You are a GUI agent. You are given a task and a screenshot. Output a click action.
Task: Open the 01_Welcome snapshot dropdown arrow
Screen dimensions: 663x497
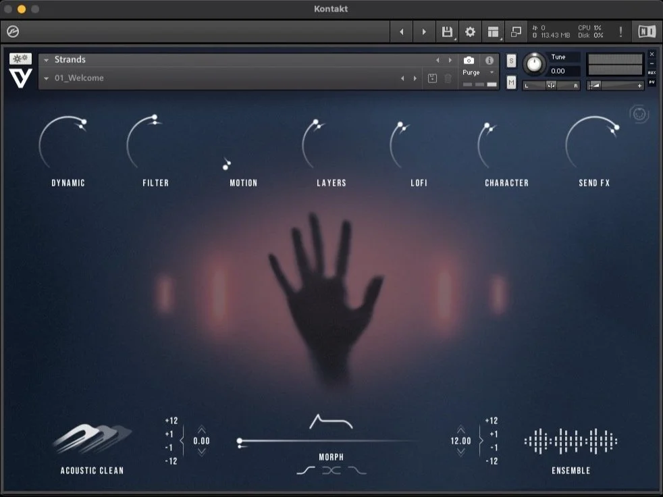click(x=46, y=78)
